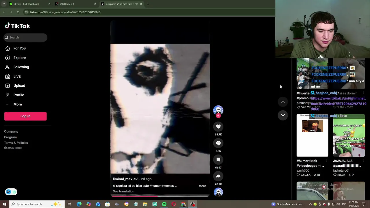Reload the page
Image resolution: width=370 pixels, height=208 pixels.
click(x=18, y=12)
